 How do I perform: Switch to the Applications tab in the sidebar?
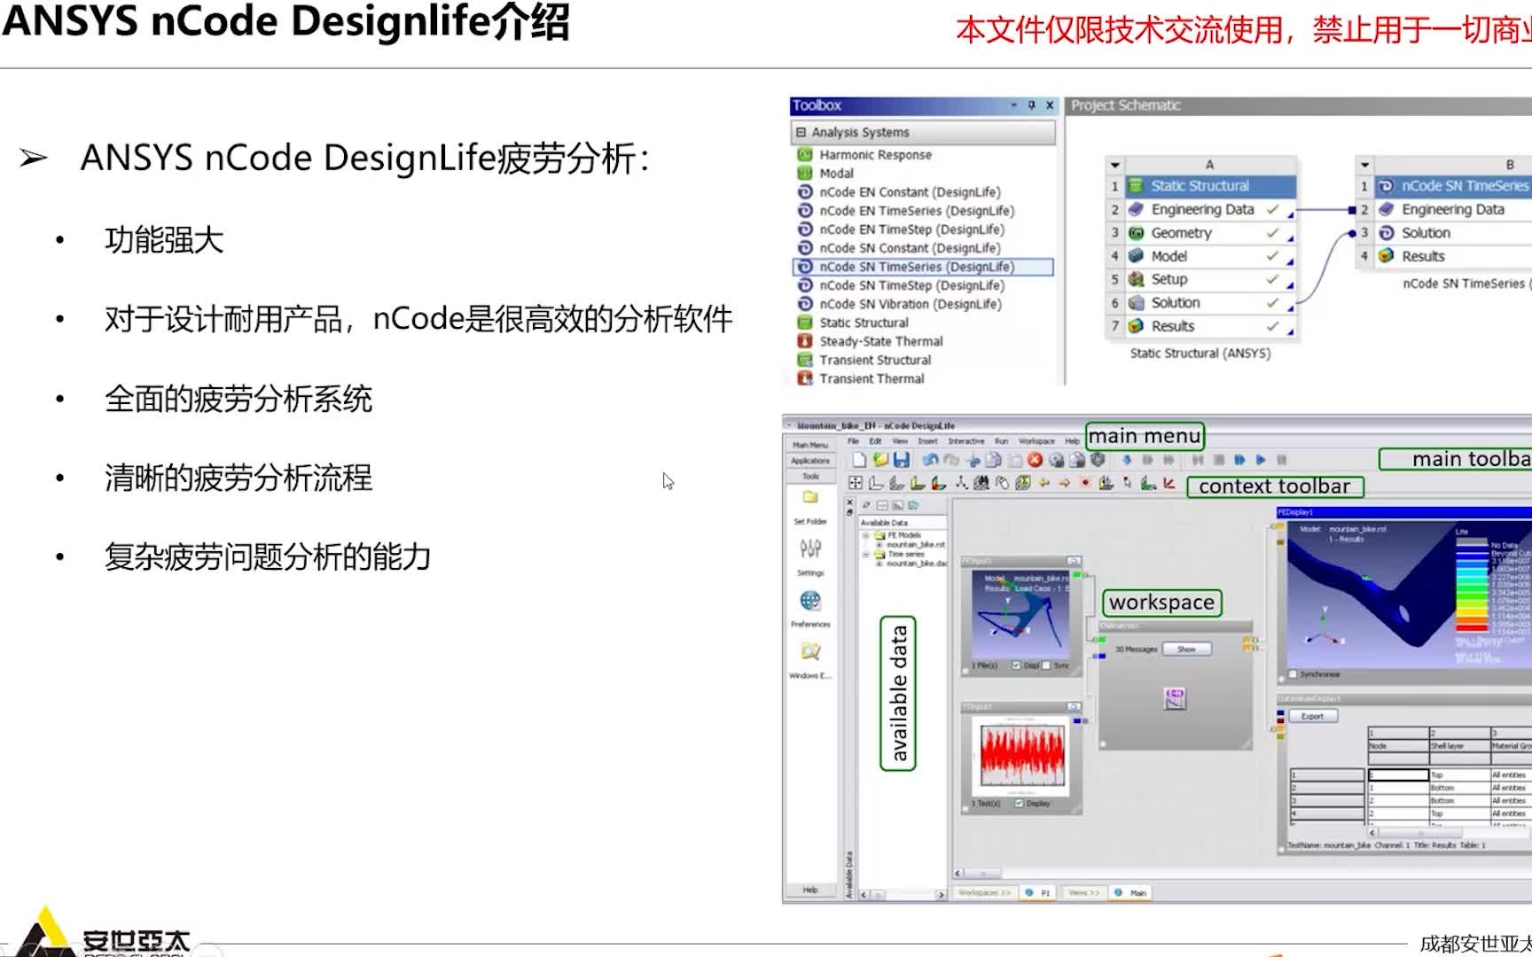click(x=809, y=460)
